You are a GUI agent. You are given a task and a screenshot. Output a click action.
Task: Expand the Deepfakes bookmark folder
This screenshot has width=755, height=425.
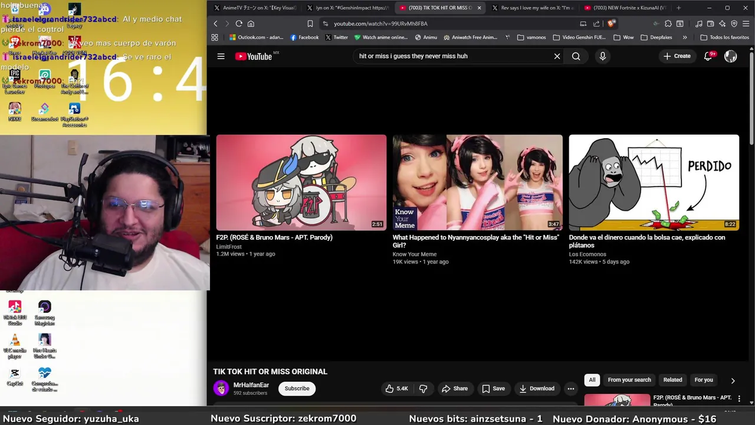pos(656,37)
